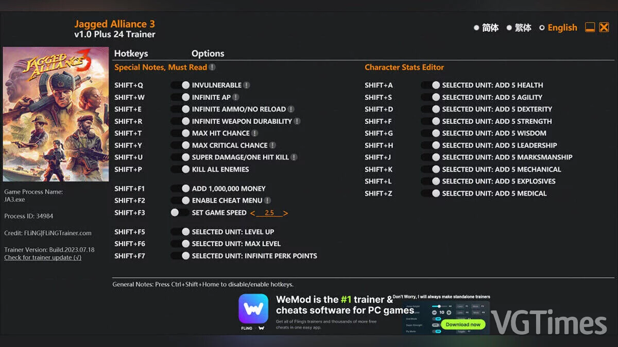
Task: Click the game speed value field
Action: click(x=269, y=213)
